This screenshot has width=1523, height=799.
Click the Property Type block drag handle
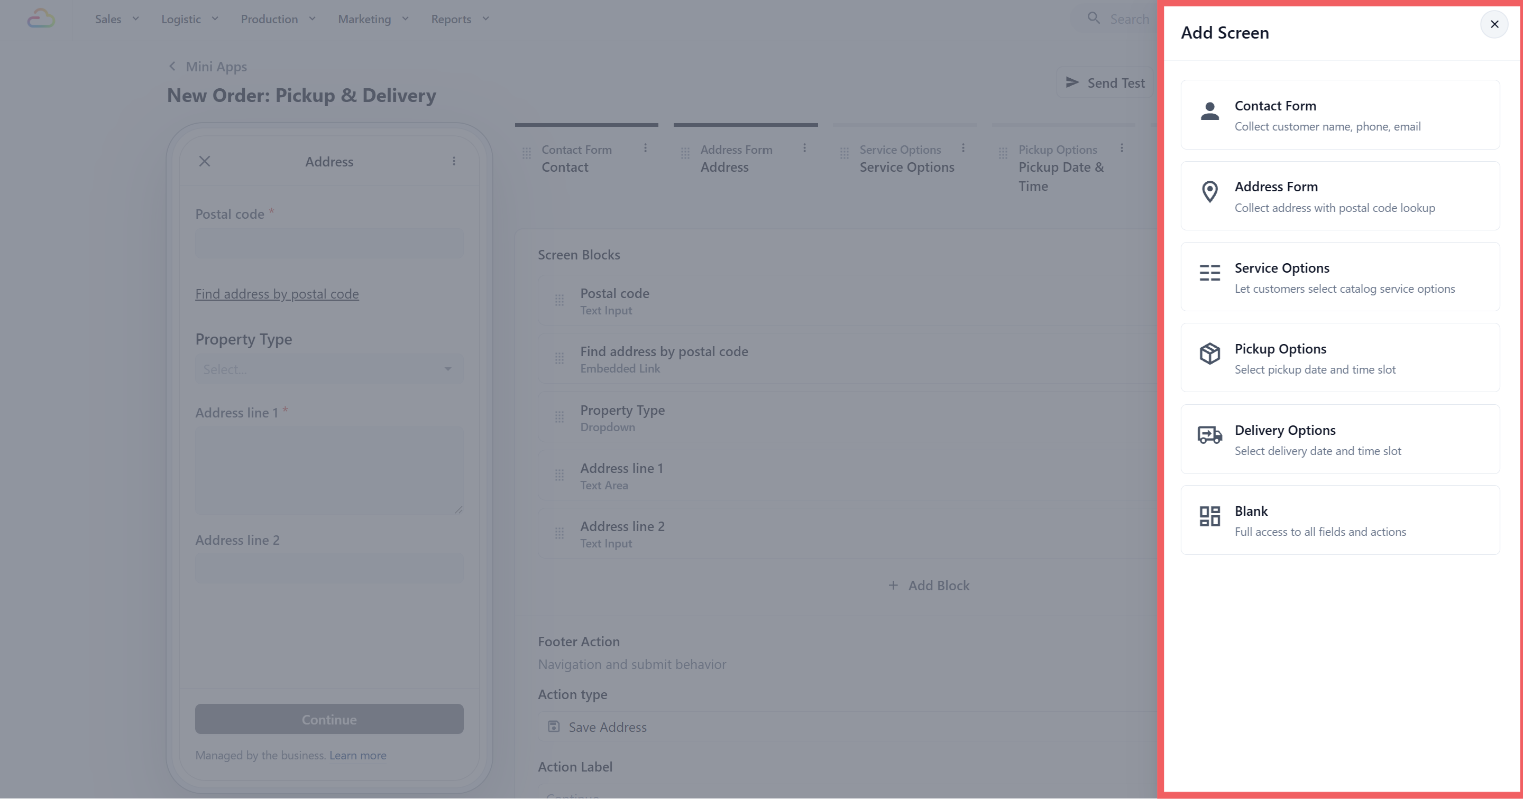(559, 417)
